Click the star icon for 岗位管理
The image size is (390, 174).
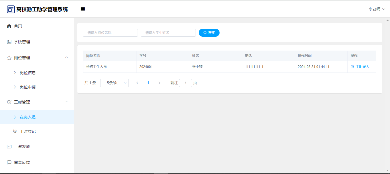click(9, 58)
